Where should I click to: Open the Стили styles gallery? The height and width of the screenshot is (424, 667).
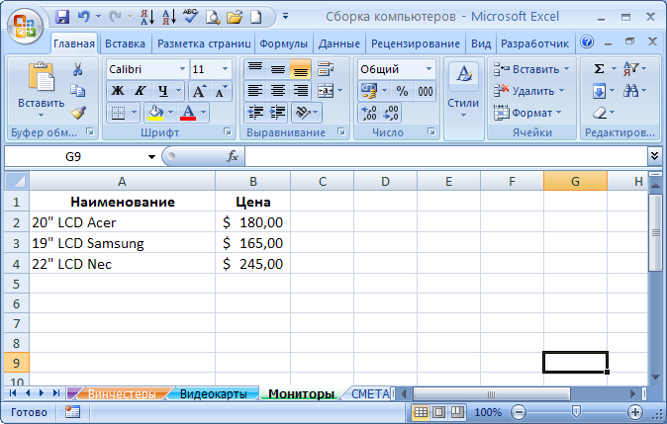463,91
